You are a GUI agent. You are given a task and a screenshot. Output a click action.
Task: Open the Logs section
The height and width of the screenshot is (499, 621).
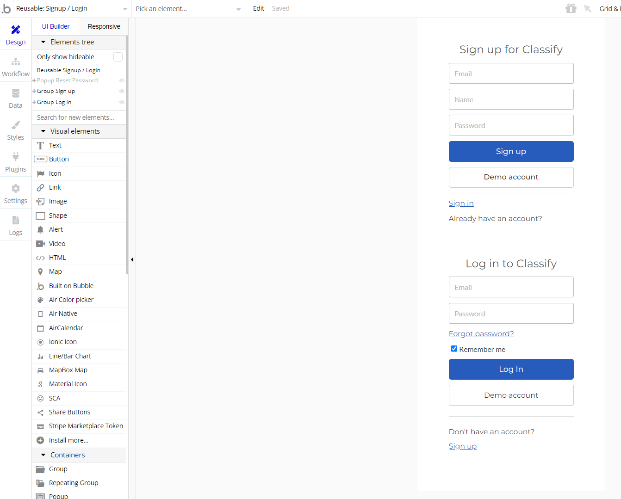tap(16, 226)
